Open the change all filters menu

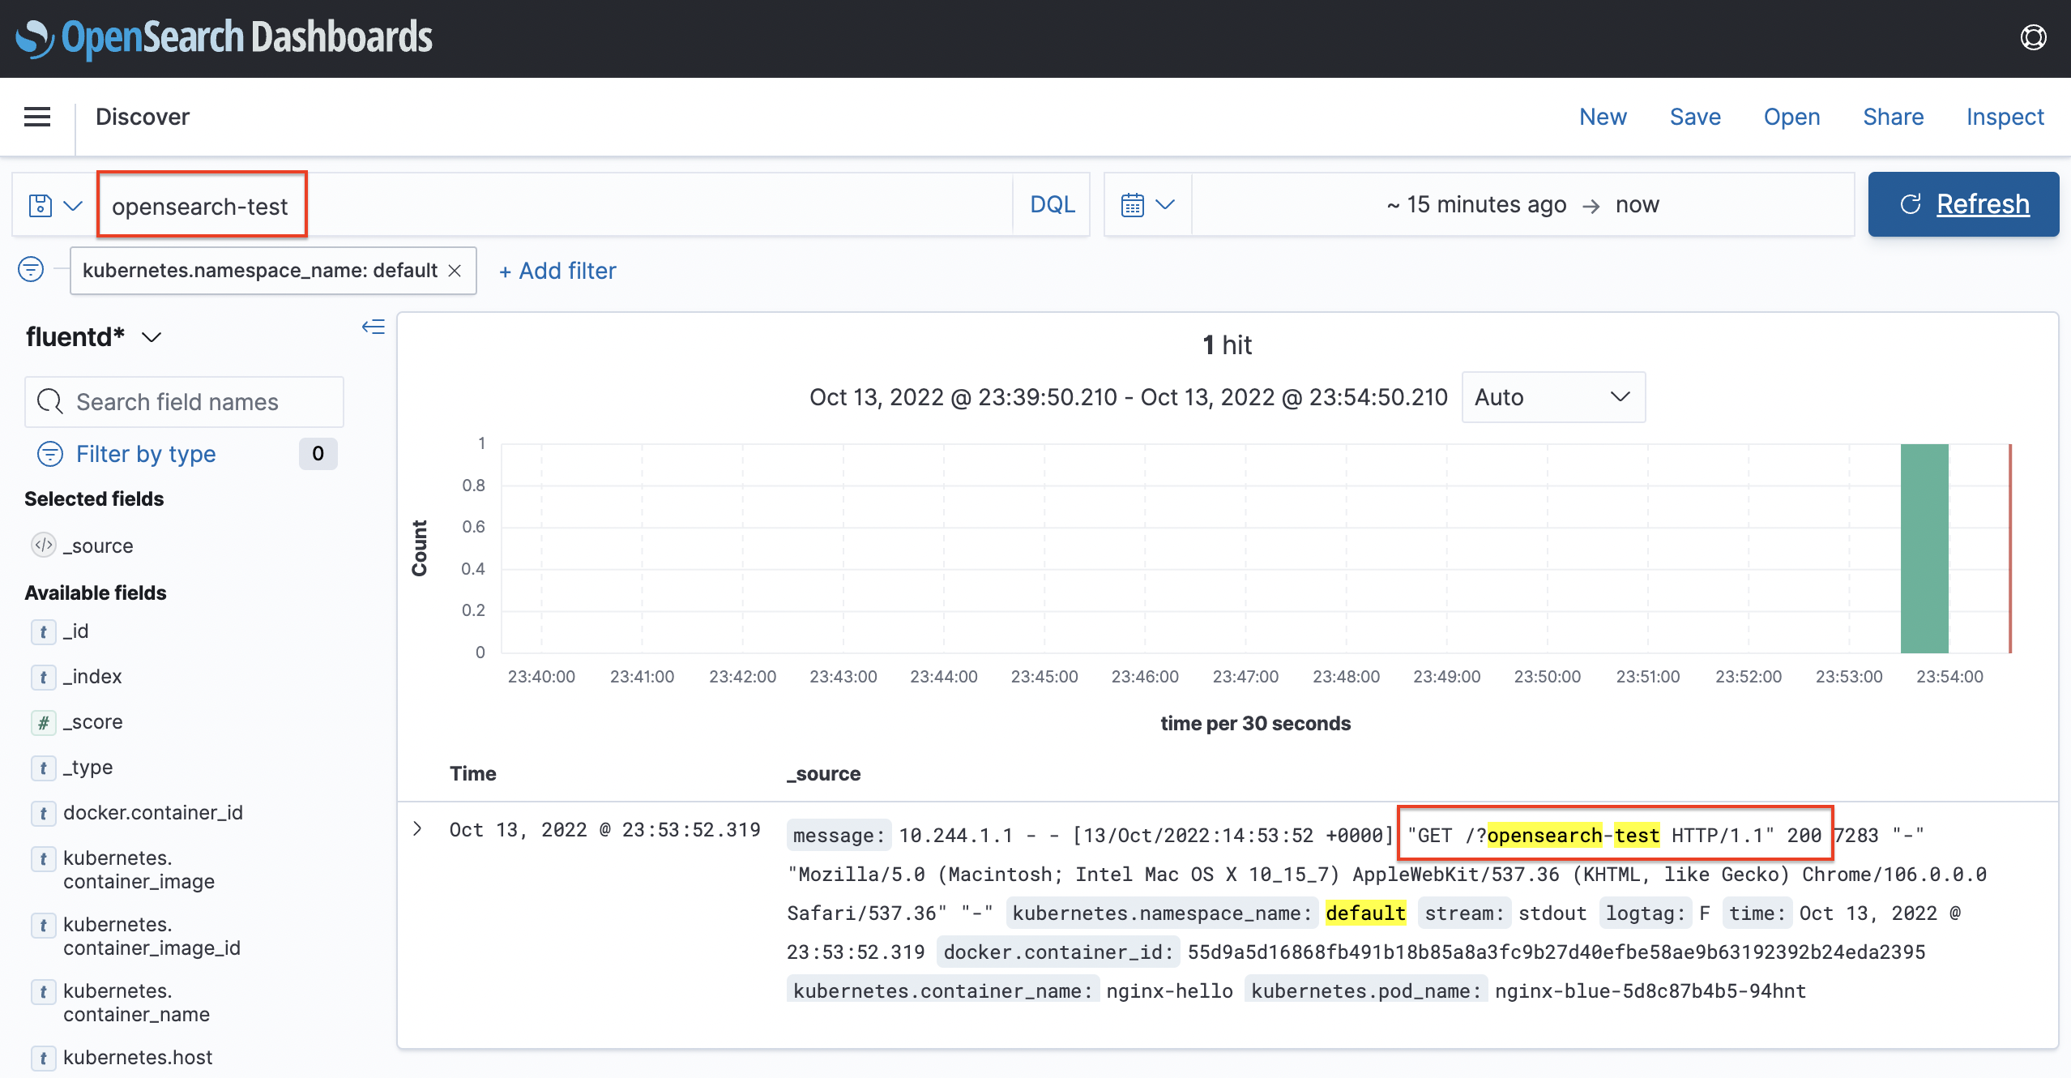click(31, 269)
